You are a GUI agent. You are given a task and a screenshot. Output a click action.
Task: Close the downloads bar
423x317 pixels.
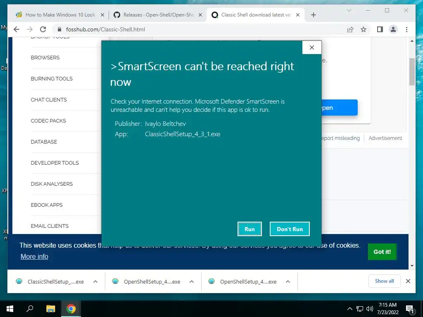pyautogui.click(x=408, y=281)
